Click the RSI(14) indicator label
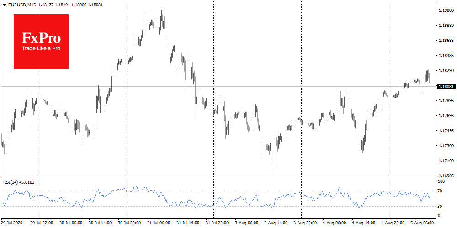Viewport: 457px width, 228px height. [x=11, y=182]
